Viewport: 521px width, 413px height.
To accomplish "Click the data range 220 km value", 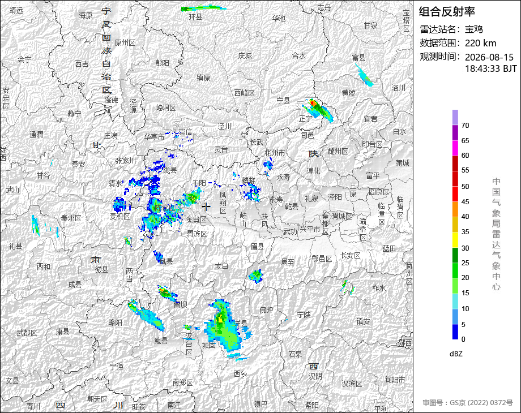I will click(480, 43).
